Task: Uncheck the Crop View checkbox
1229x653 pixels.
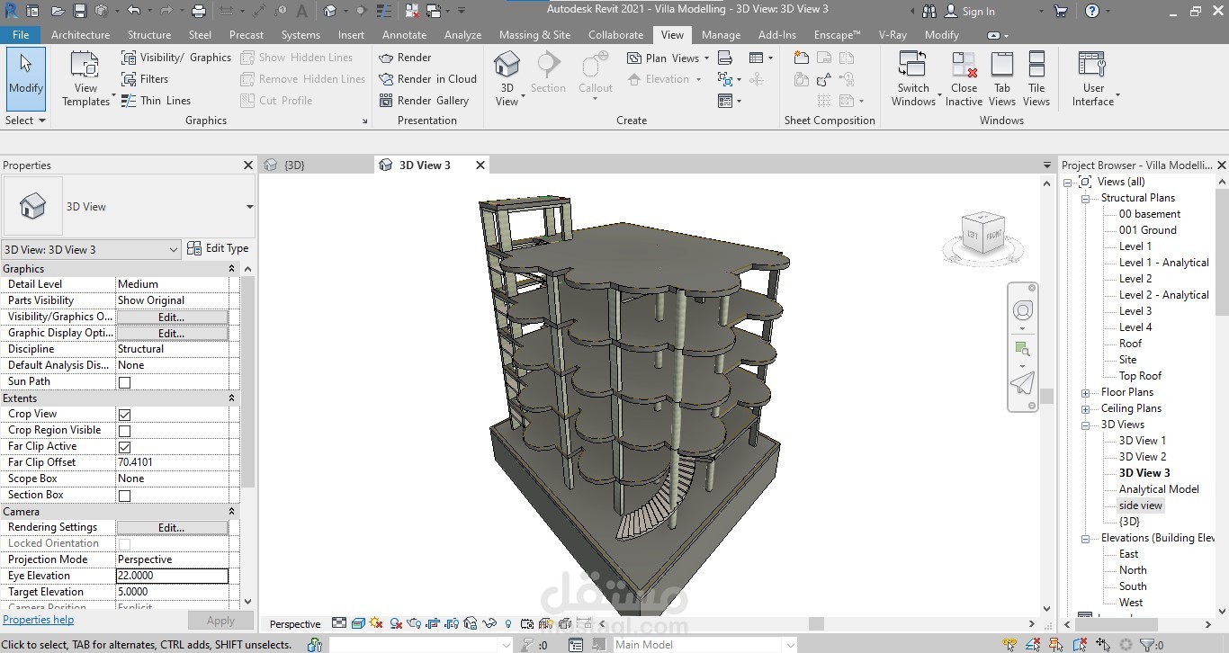Action: tap(125, 415)
